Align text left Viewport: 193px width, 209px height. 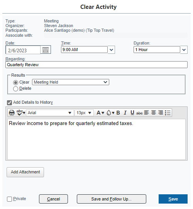[x=146, y=113]
